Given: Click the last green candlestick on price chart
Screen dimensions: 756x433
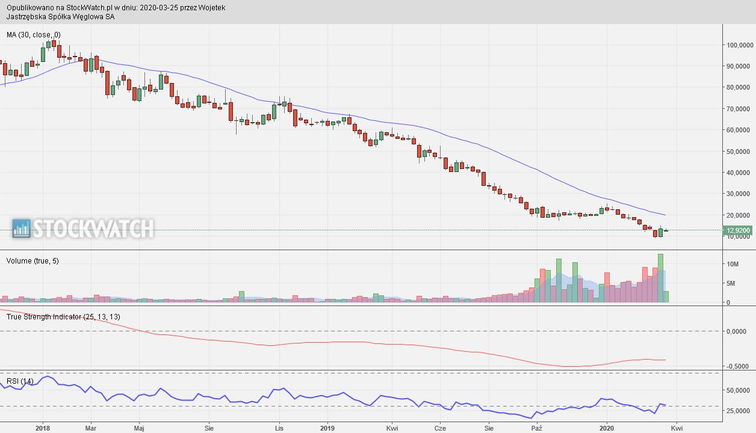Looking at the screenshot, I should (x=660, y=232).
